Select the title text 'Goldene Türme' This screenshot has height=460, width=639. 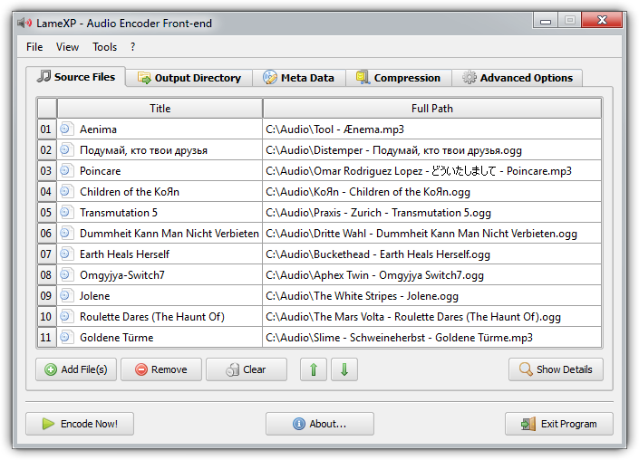tap(117, 338)
